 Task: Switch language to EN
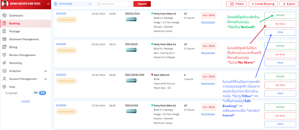point(43,93)
